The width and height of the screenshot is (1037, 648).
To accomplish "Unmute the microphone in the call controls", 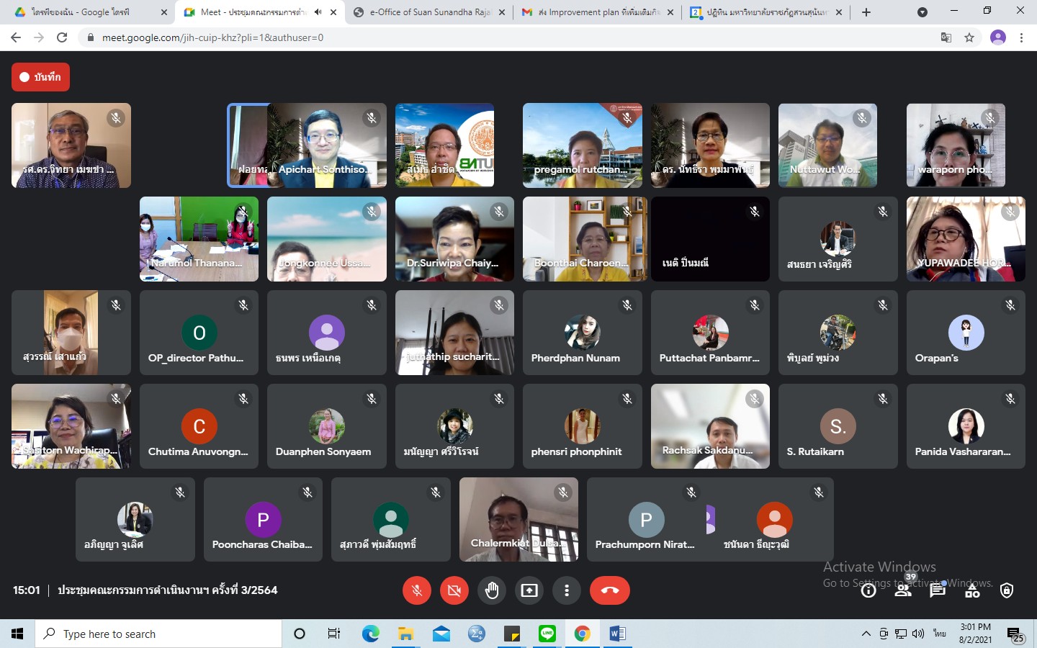I will [x=416, y=590].
